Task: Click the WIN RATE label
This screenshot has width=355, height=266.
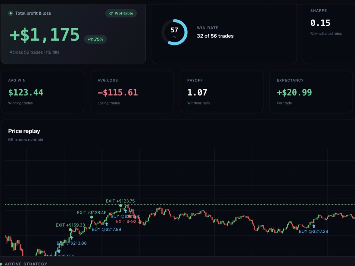Action: click(x=208, y=28)
